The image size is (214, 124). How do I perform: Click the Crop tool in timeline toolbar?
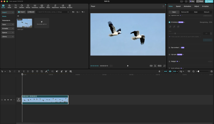click(42, 71)
